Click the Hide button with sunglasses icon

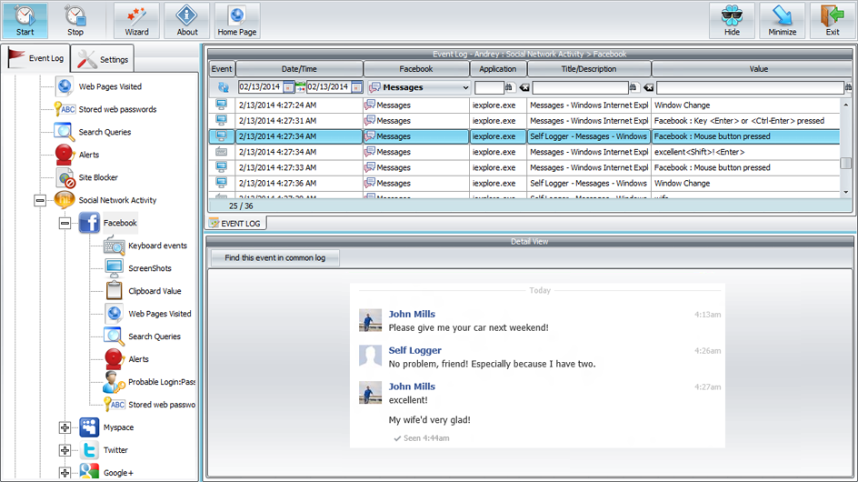click(732, 20)
